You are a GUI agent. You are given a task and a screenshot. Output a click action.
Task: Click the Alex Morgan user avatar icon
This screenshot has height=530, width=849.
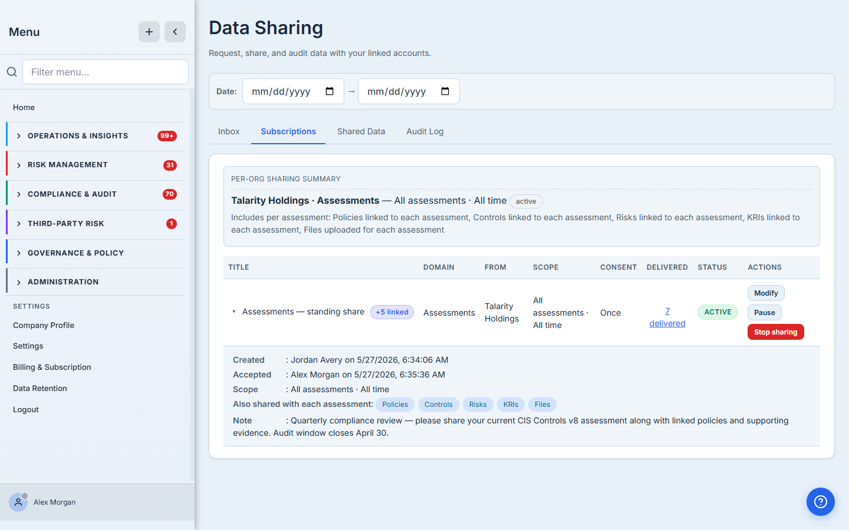(x=18, y=502)
